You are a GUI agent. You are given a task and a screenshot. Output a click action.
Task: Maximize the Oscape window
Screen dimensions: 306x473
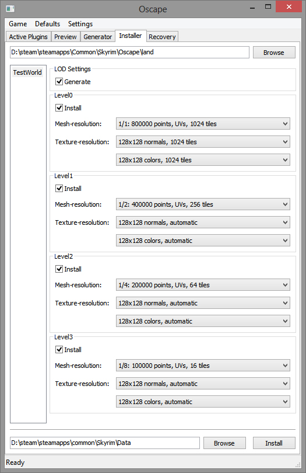click(268, 6)
